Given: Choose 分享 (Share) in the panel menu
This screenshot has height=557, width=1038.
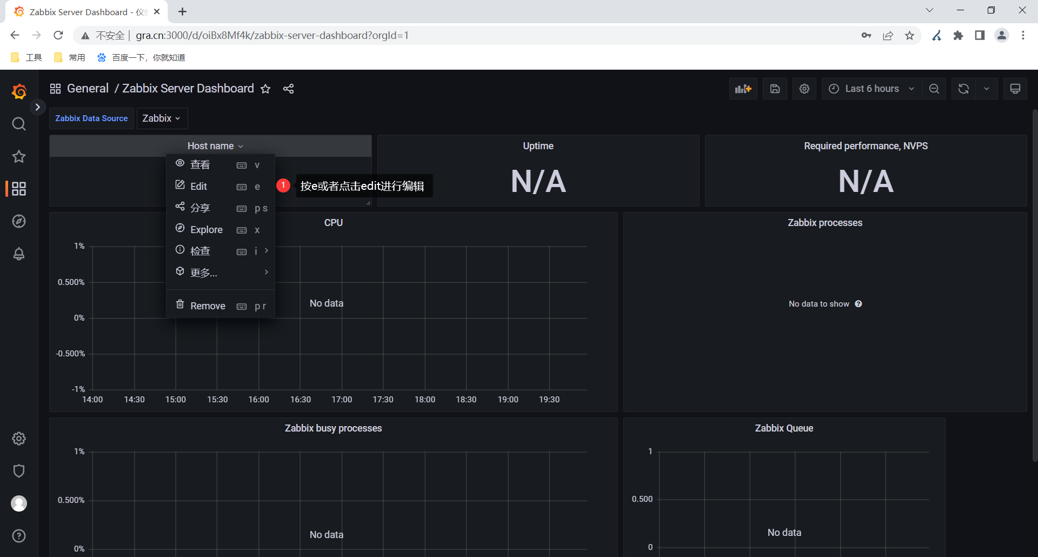Looking at the screenshot, I should (x=220, y=208).
